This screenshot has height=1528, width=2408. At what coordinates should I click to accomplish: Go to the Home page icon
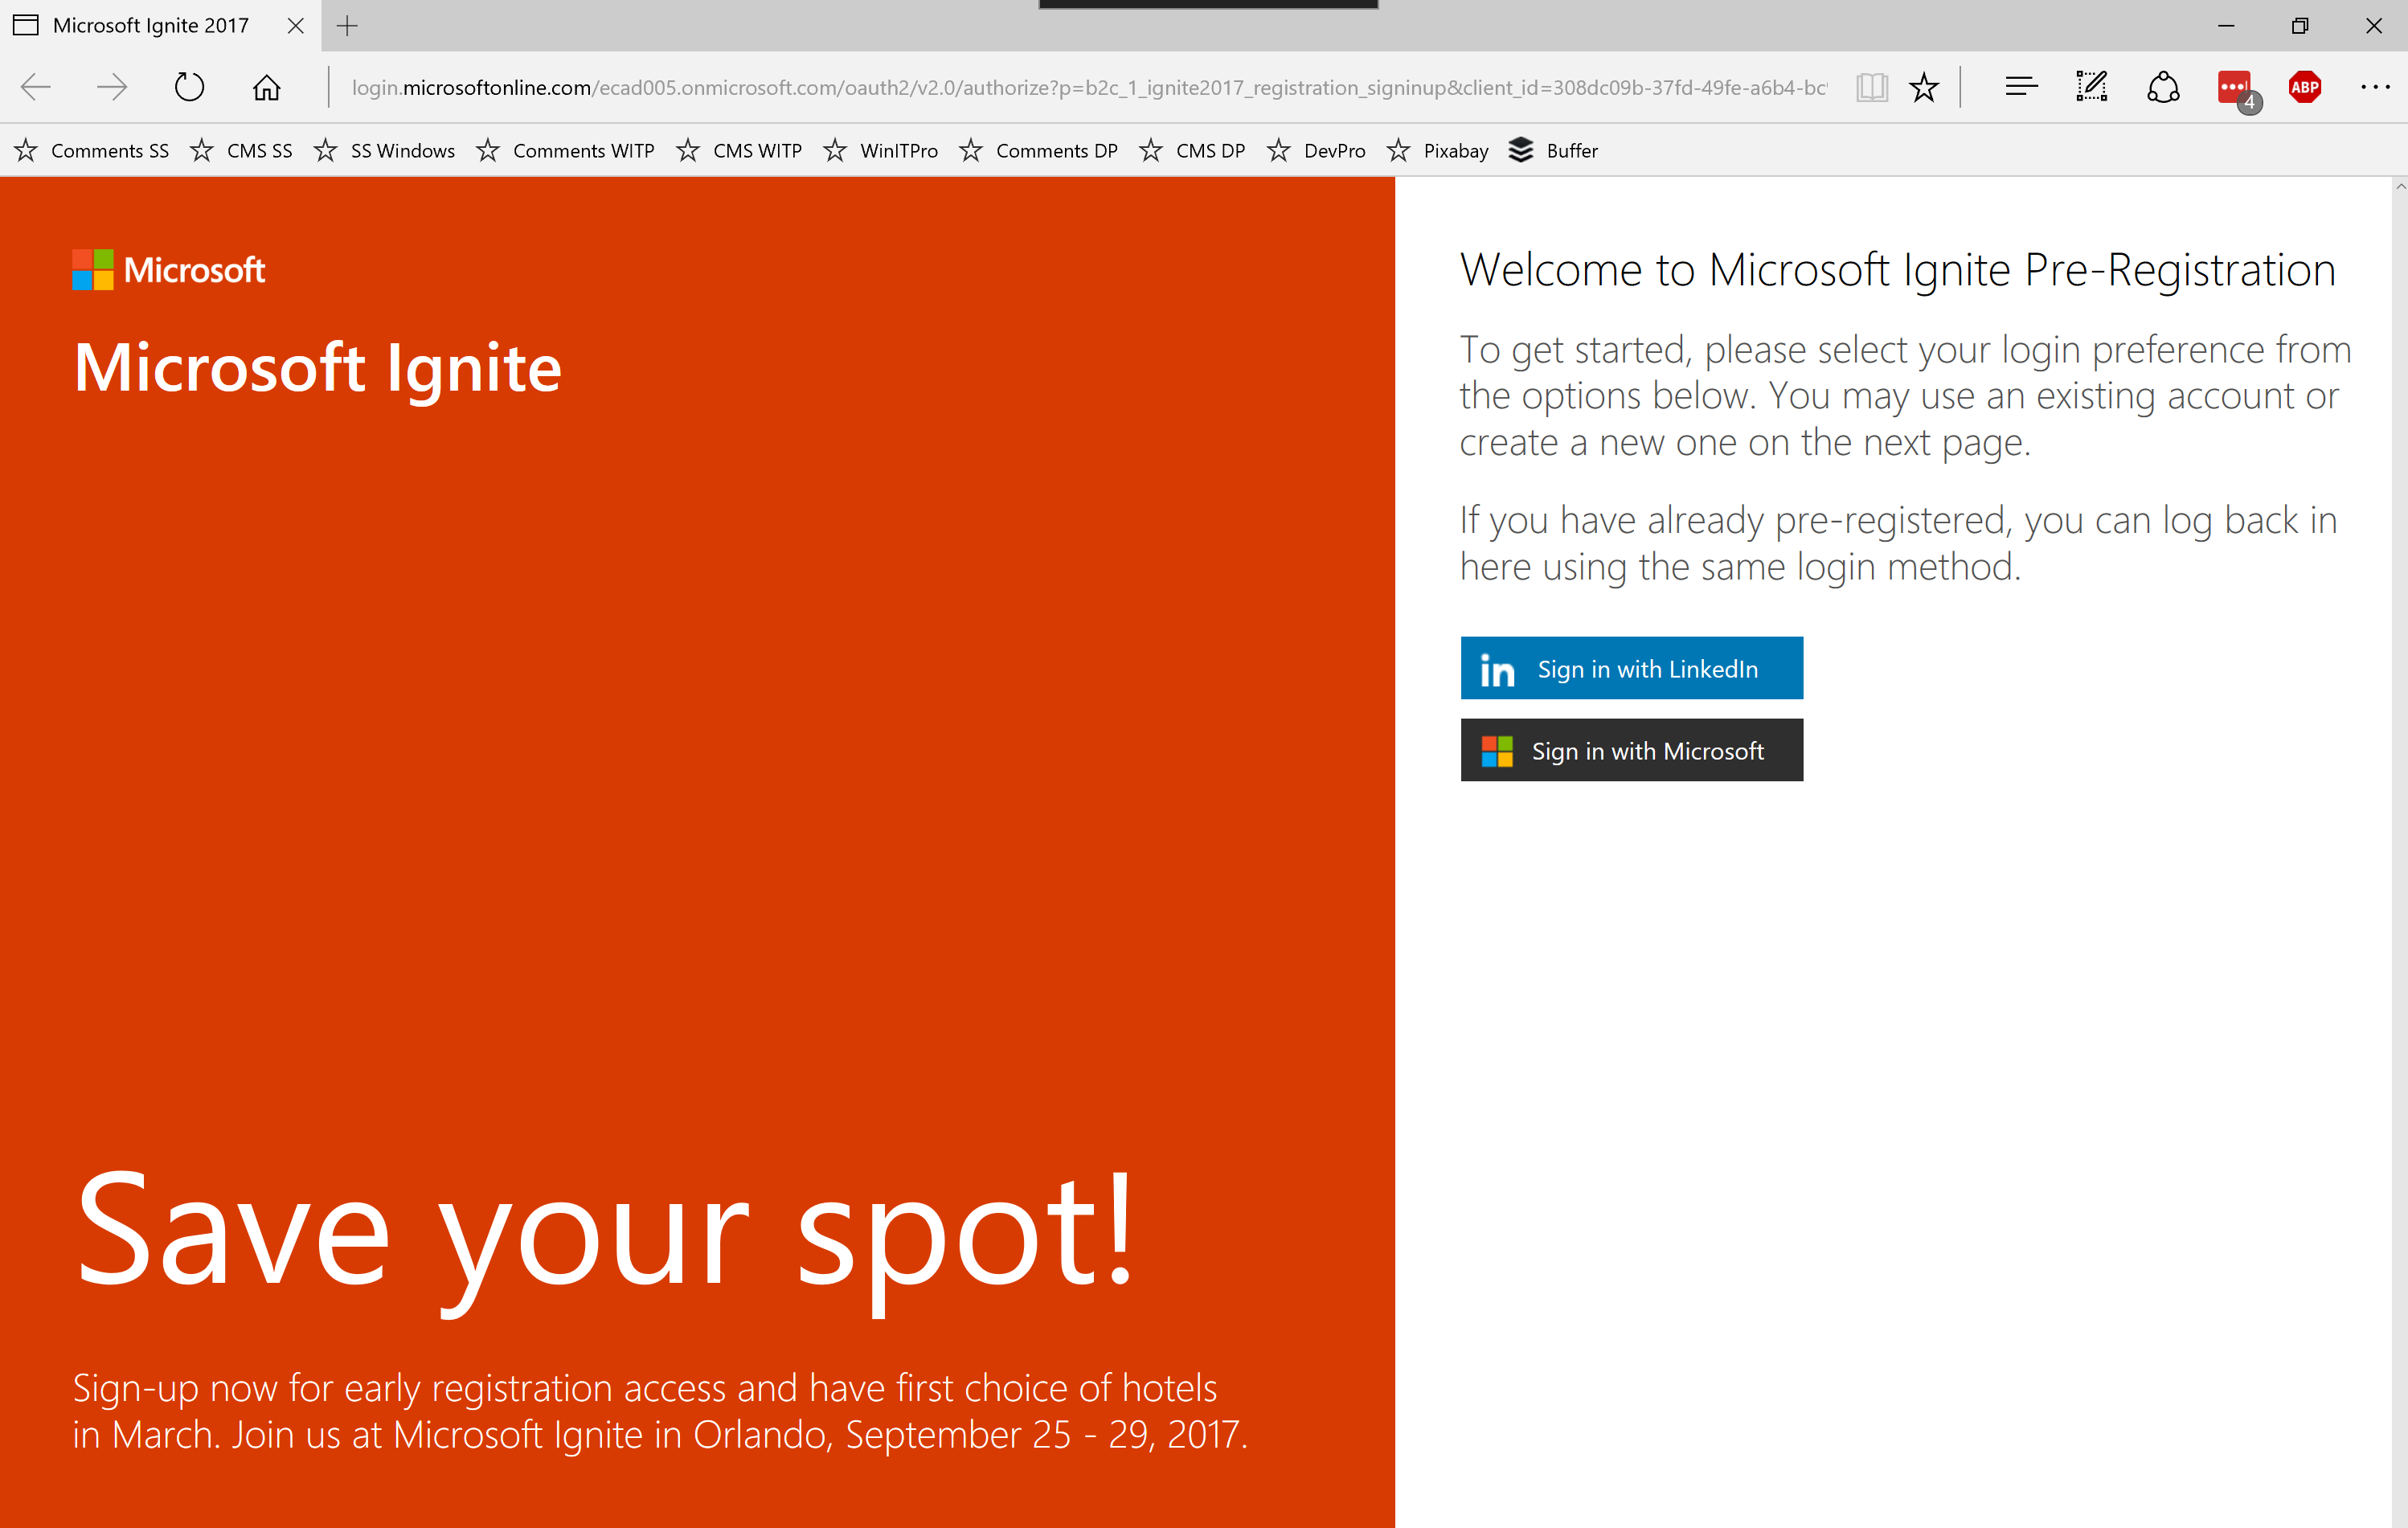266,87
